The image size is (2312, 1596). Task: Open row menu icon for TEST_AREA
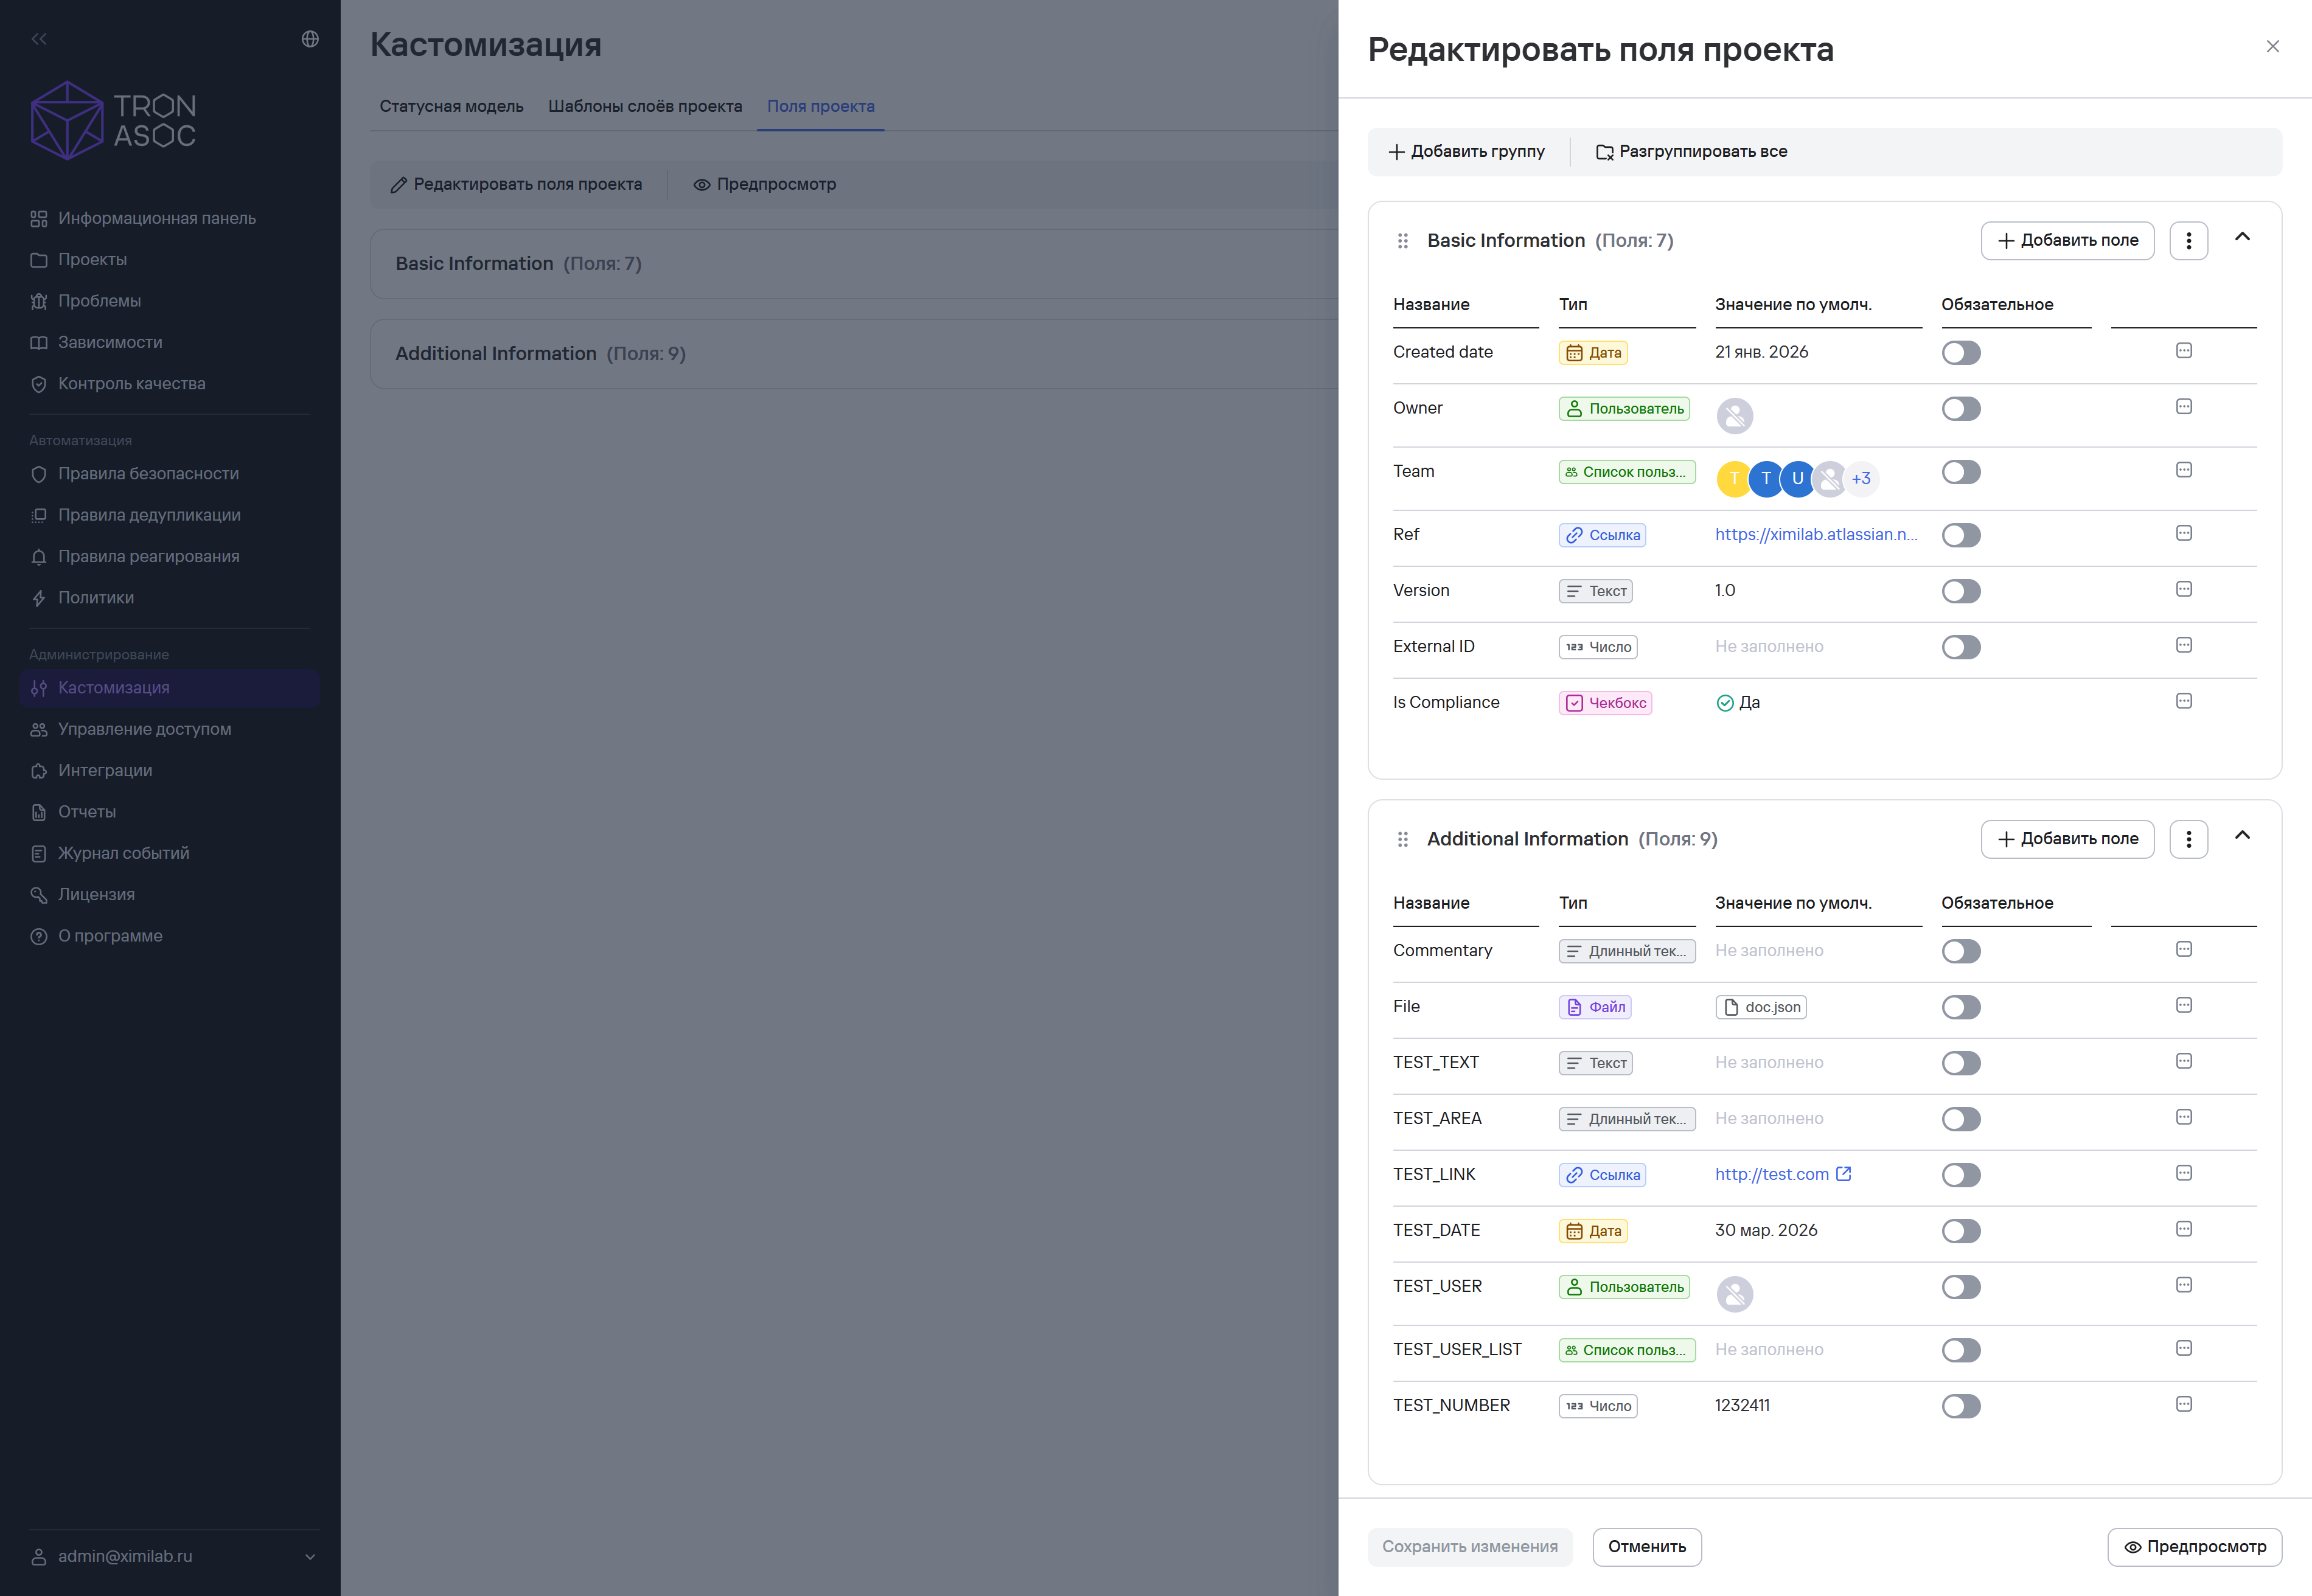click(2184, 1117)
